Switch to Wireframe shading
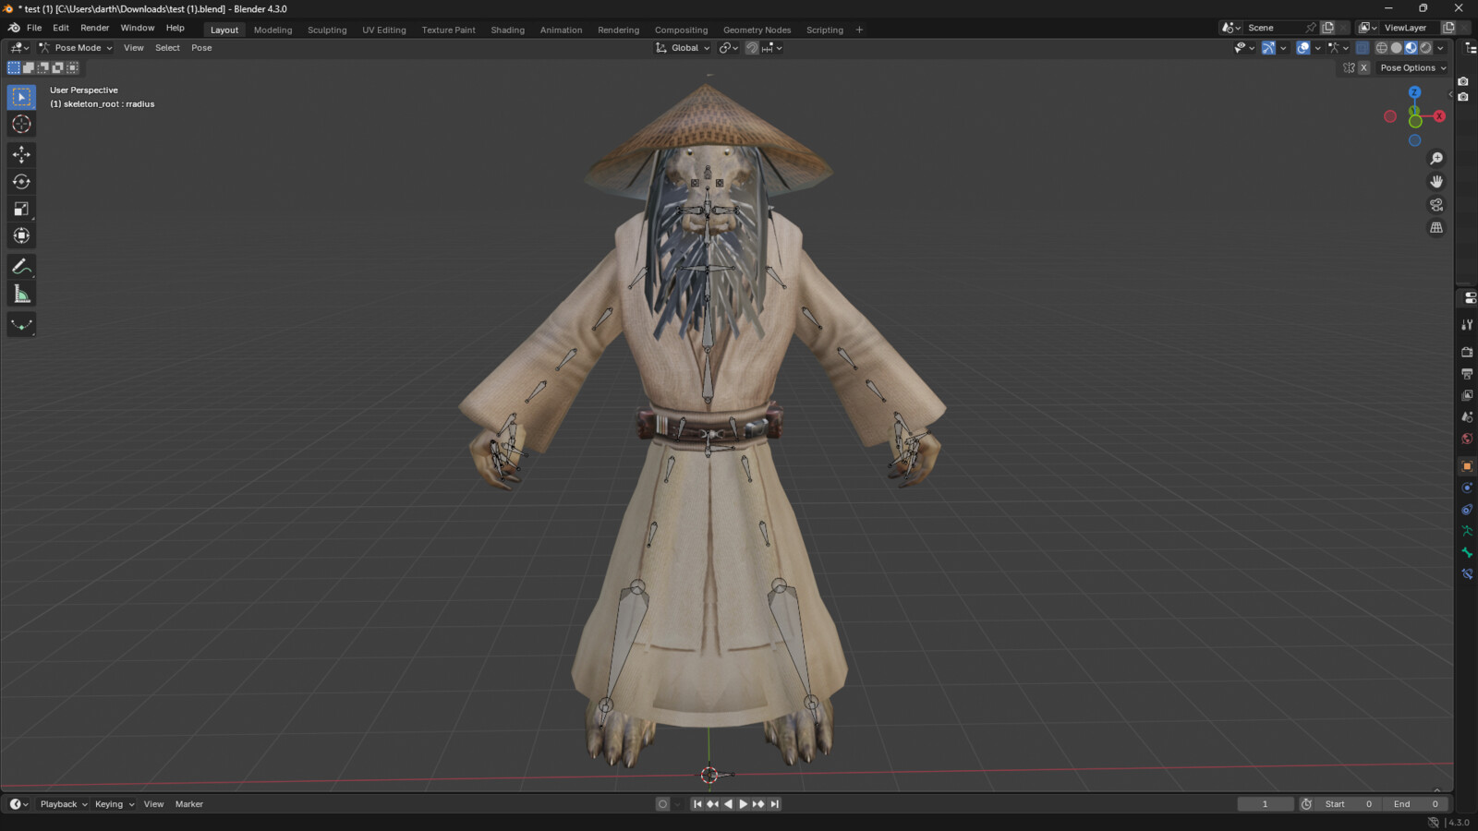This screenshot has width=1478, height=831. click(1382, 48)
